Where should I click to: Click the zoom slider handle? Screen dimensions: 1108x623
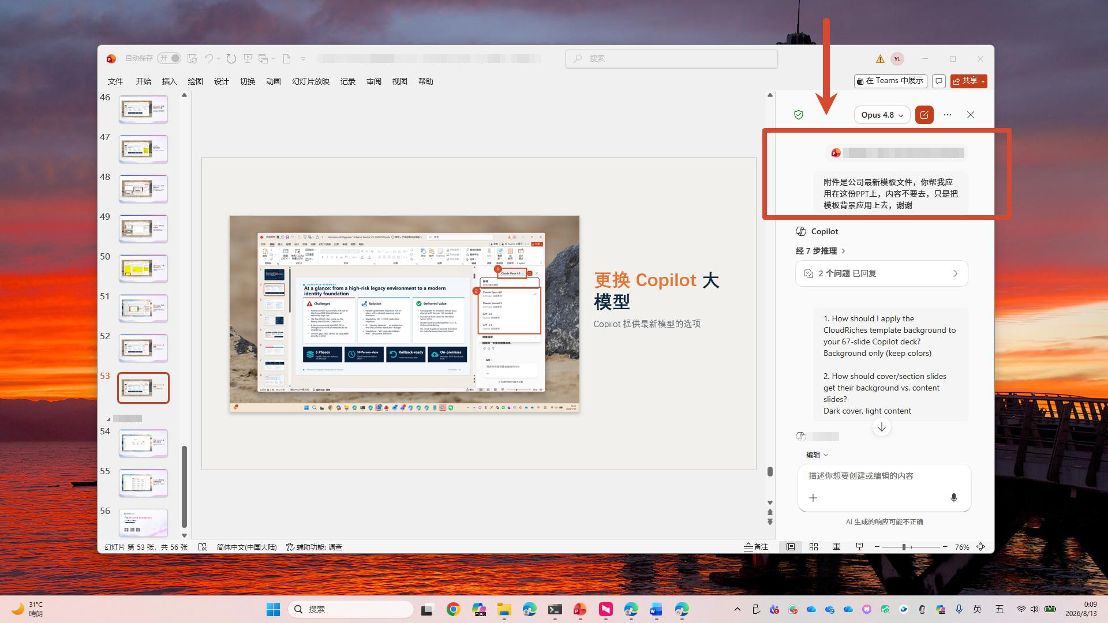904,547
